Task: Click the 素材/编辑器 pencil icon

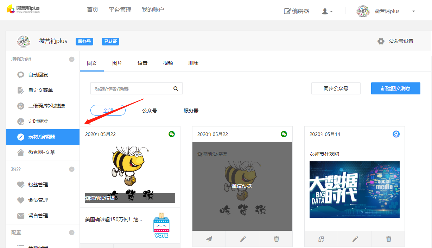Action: pos(21,137)
